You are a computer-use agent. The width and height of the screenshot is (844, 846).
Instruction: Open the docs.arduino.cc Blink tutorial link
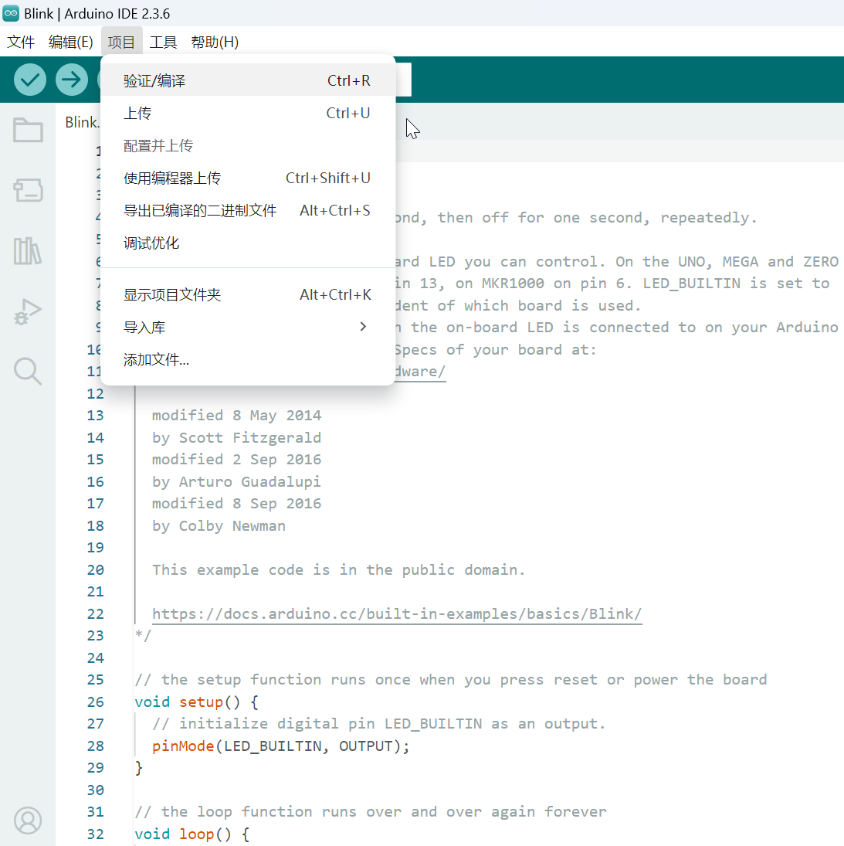click(x=397, y=614)
